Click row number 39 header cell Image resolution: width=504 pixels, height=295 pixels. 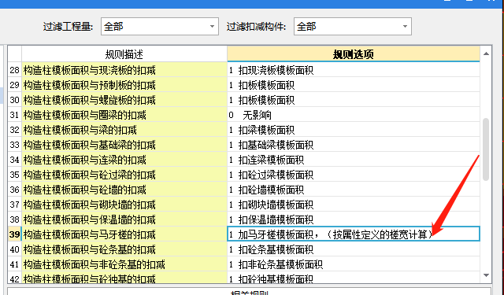pyautogui.click(x=14, y=234)
